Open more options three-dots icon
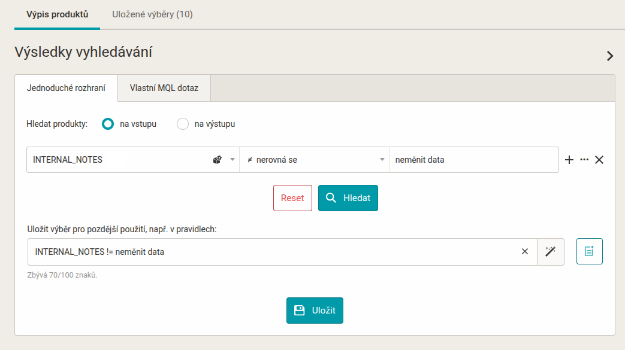This screenshot has height=350, width=625. click(x=584, y=160)
